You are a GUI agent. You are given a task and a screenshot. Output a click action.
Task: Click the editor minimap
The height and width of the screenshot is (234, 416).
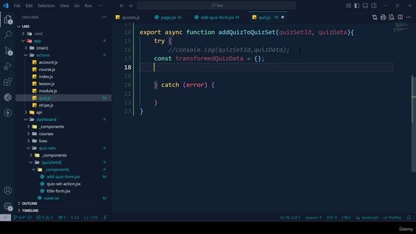click(x=402, y=28)
